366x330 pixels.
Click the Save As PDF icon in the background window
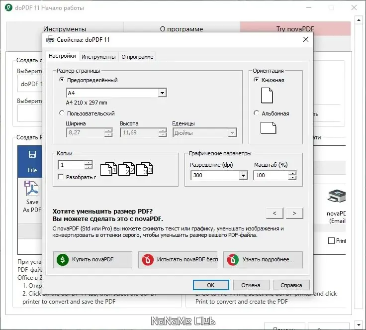31,188
